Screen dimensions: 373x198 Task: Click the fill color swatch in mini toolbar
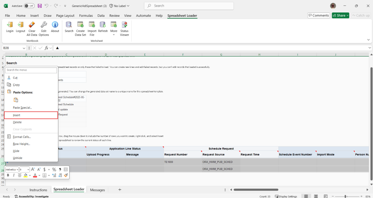point(25,175)
